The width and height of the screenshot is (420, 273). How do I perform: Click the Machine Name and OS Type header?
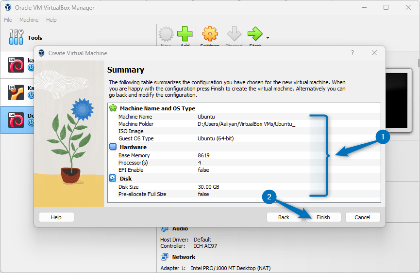pyautogui.click(x=157, y=108)
